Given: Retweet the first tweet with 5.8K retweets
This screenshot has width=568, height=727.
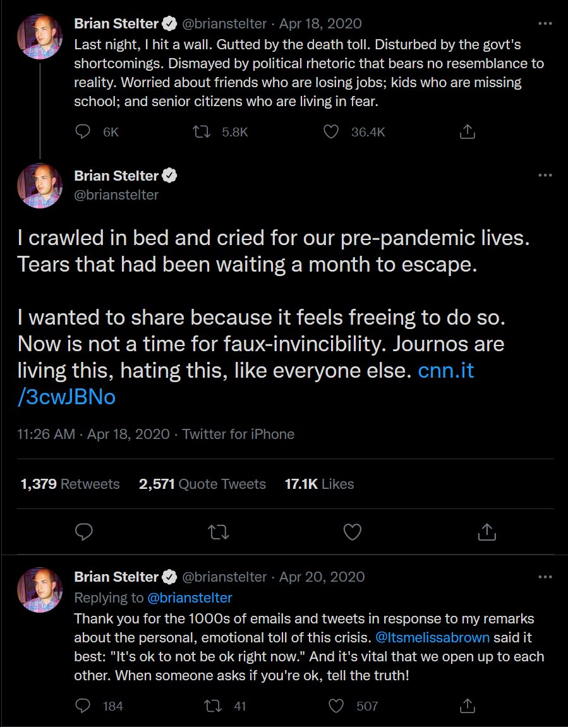Looking at the screenshot, I should [x=202, y=132].
